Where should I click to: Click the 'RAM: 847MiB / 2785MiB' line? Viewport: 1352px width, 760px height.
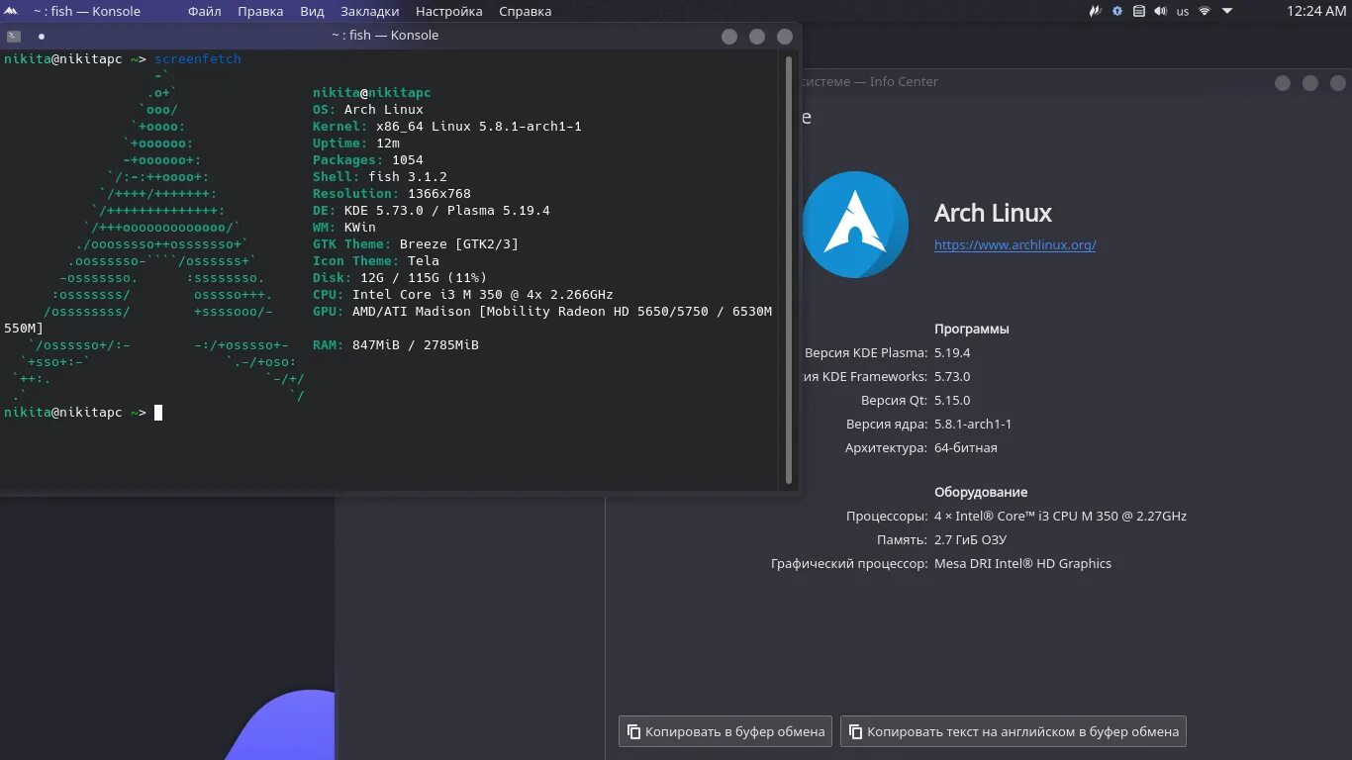(x=396, y=345)
